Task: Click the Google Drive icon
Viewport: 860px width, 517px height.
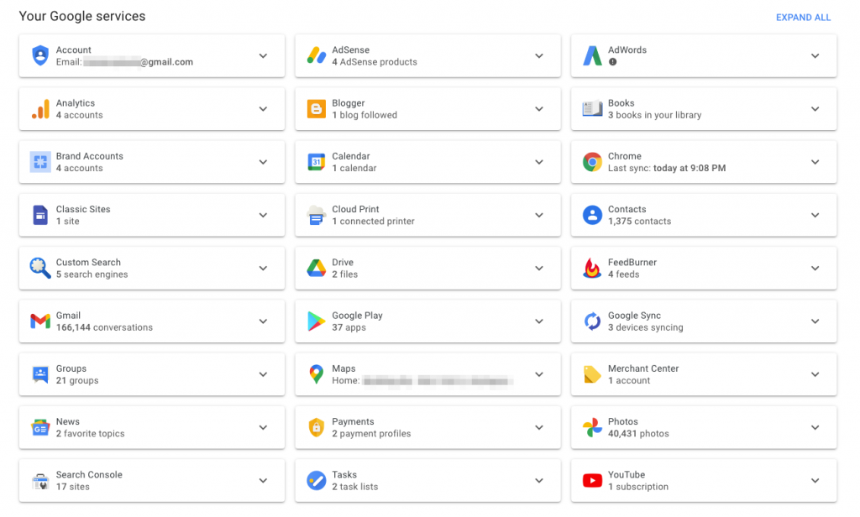Action: click(315, 268)
